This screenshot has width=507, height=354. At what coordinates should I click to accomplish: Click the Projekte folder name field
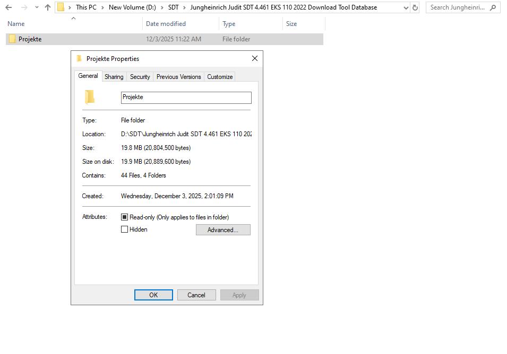[x=186, y=98]
